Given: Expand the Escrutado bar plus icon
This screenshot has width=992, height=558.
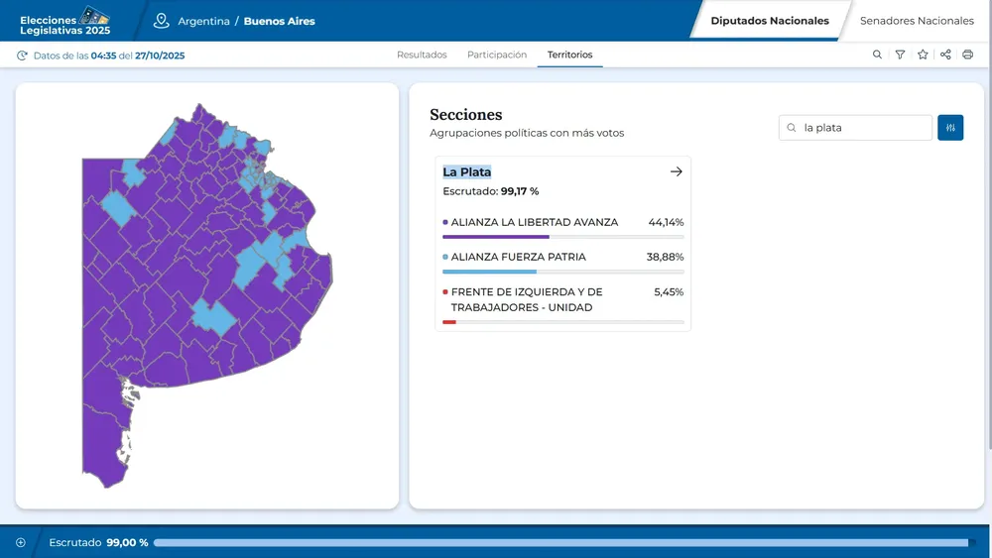Looking at the screenshot, I should (21, 542).
